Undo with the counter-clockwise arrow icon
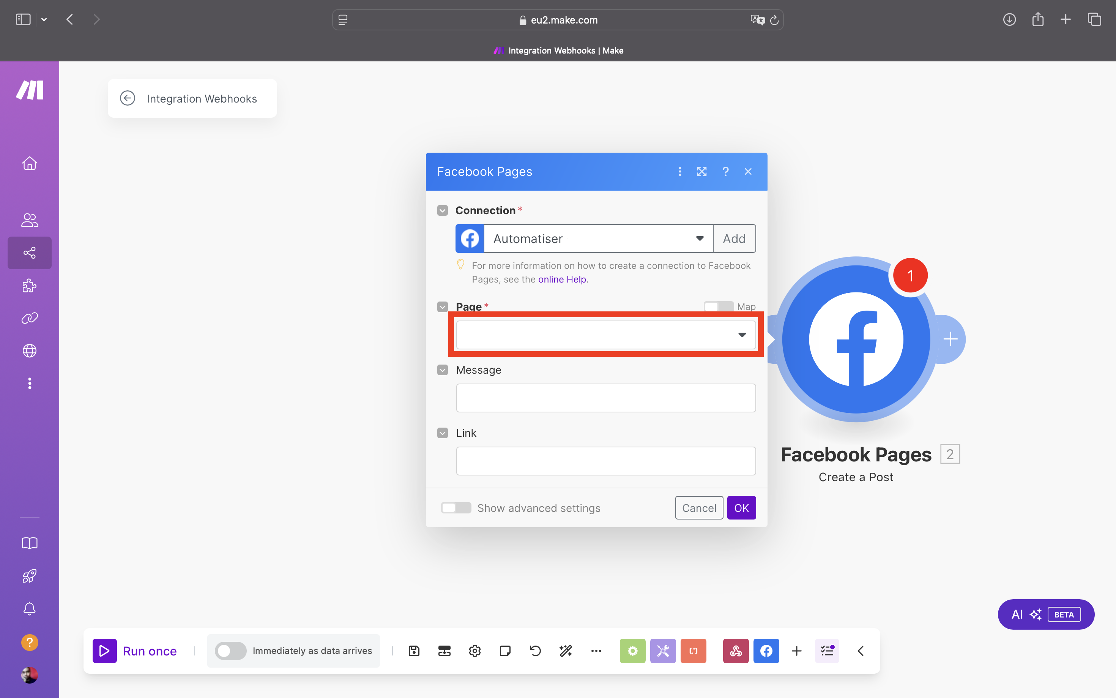This screenshot has height=698, width=1116. [535, 651]
